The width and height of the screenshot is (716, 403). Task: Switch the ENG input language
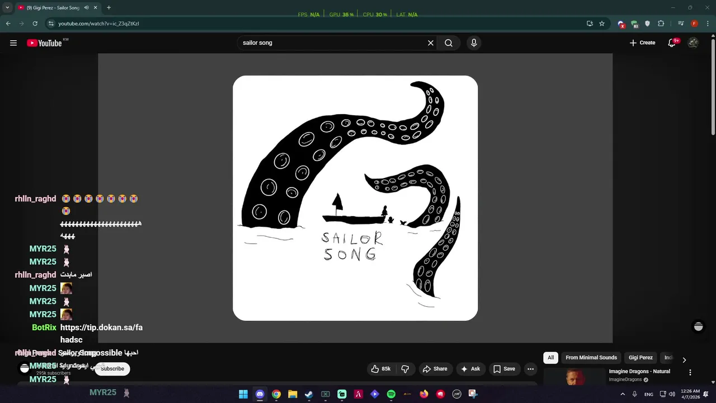point(649,395)
